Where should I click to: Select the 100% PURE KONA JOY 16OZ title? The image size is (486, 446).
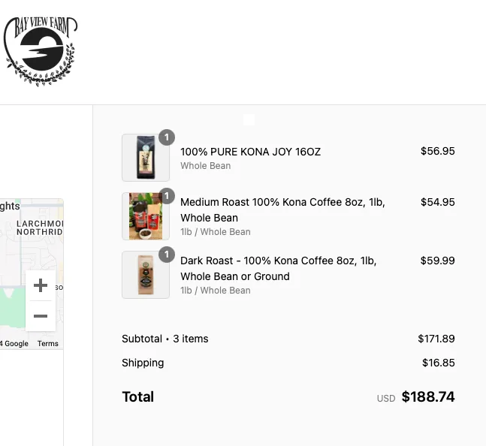click(250, 152)
